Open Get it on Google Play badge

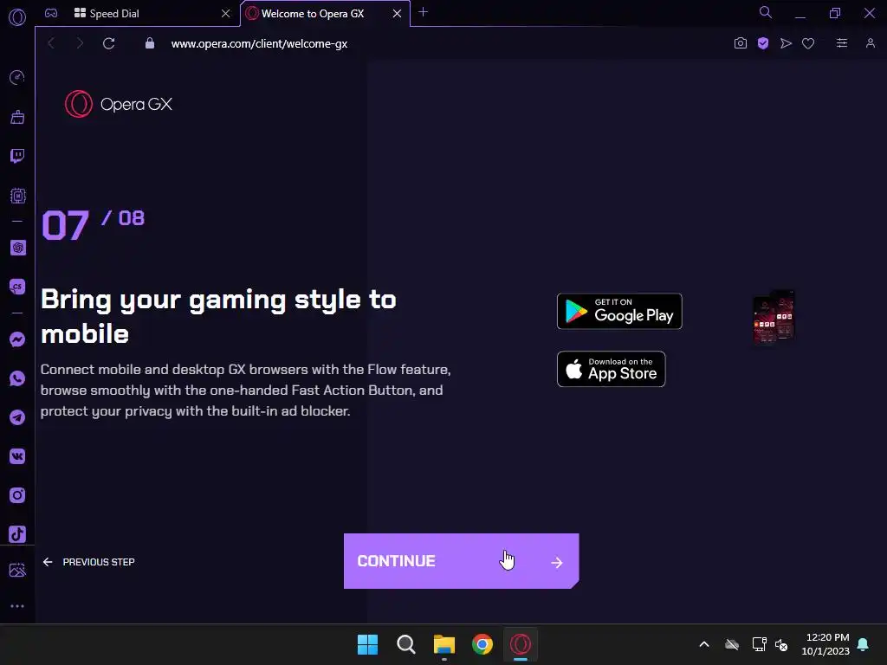point(619,311)
